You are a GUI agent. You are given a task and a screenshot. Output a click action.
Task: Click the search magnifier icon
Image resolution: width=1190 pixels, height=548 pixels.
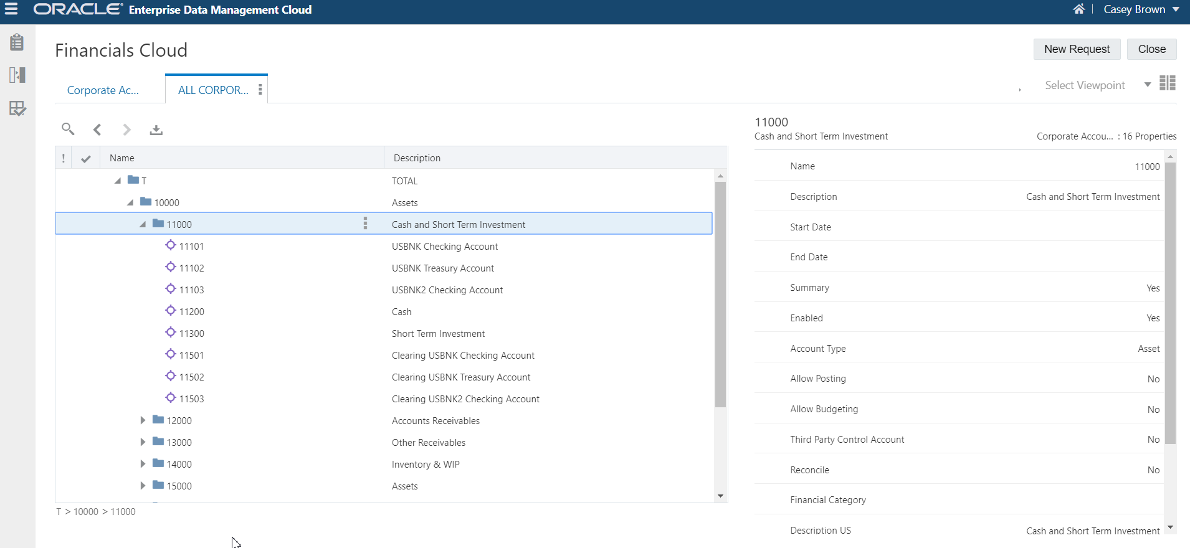point(68,129)
